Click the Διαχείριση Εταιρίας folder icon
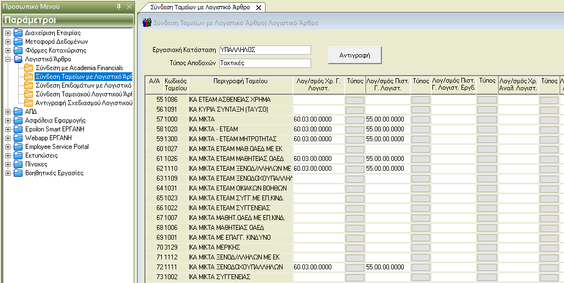Screen dimensions: 564x283 19,33
